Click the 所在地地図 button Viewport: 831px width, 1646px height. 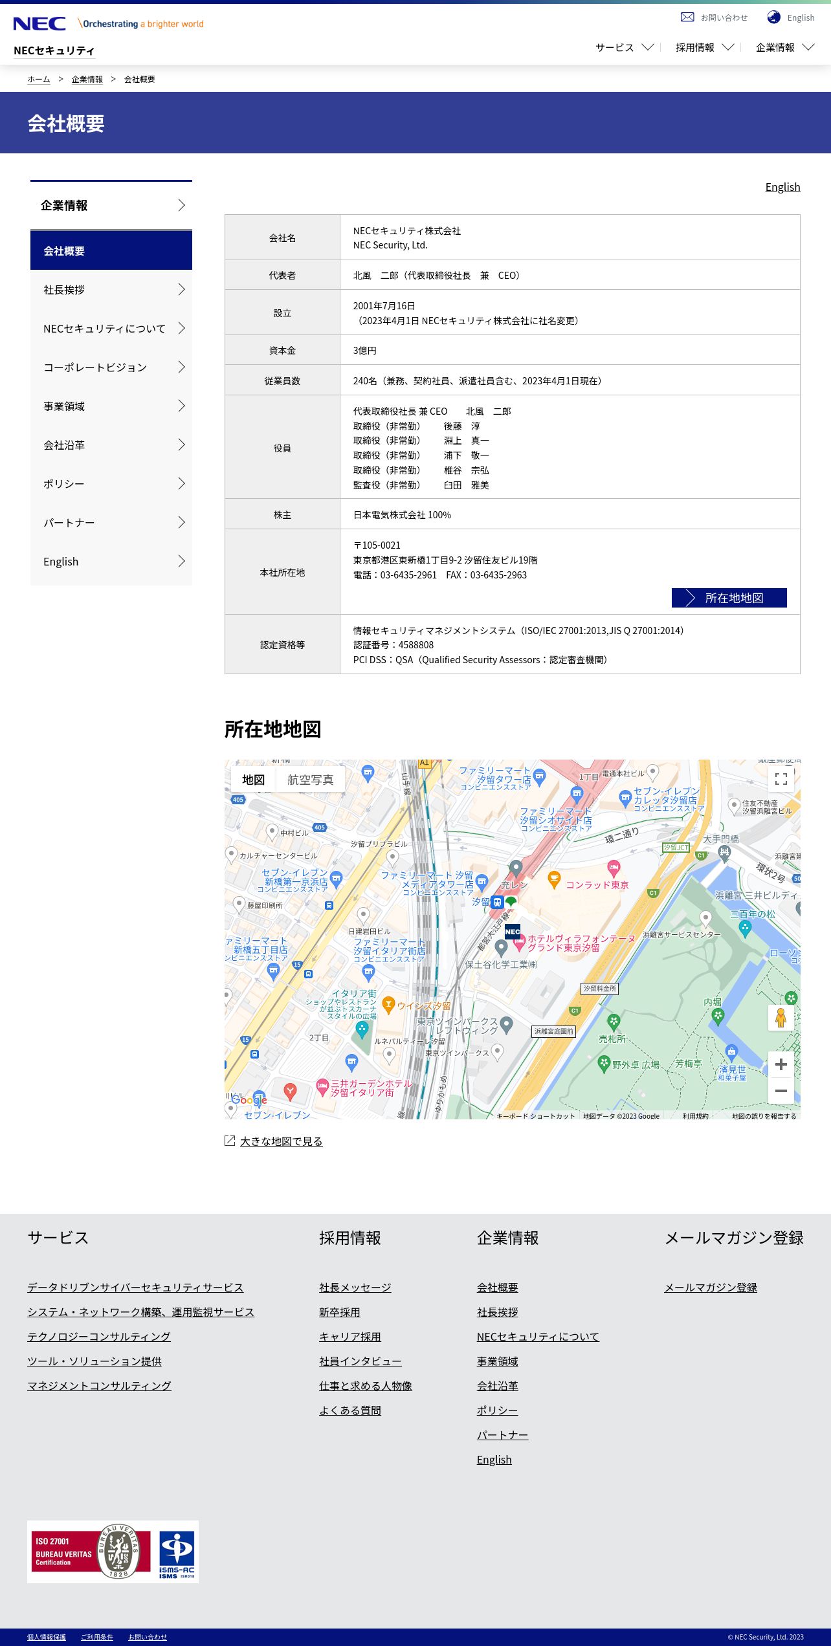point(729,598)
